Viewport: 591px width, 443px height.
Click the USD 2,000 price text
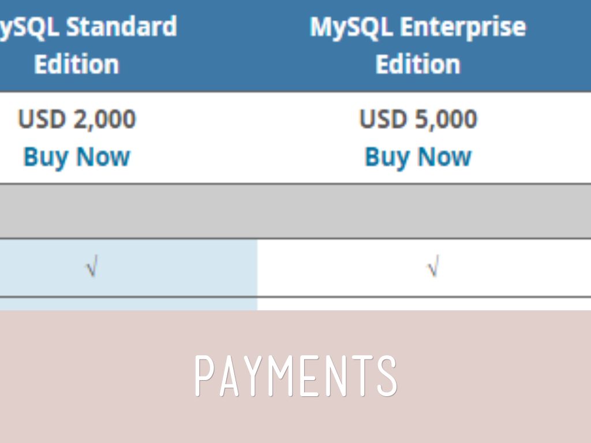(76, 119)
